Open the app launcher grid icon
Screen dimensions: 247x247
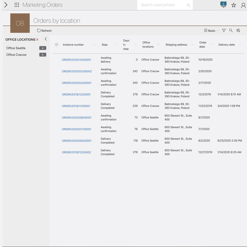pyautogui.click(x=17, y=5)
